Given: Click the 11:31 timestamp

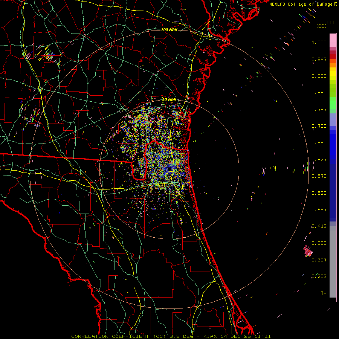Looking at the screenshot, I should tap(263, 336).
